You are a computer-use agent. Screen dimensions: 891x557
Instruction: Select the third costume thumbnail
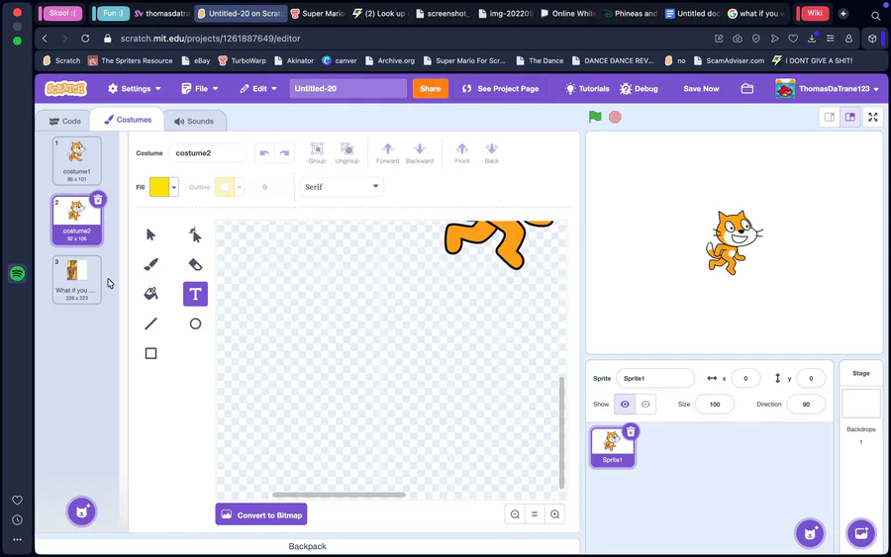(76, 279)
